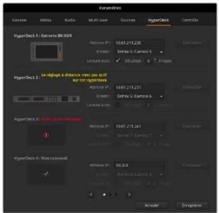219x213 pixels.
Task: Click Connecter button for HyperDeck 3
Action: pos(192,126)
